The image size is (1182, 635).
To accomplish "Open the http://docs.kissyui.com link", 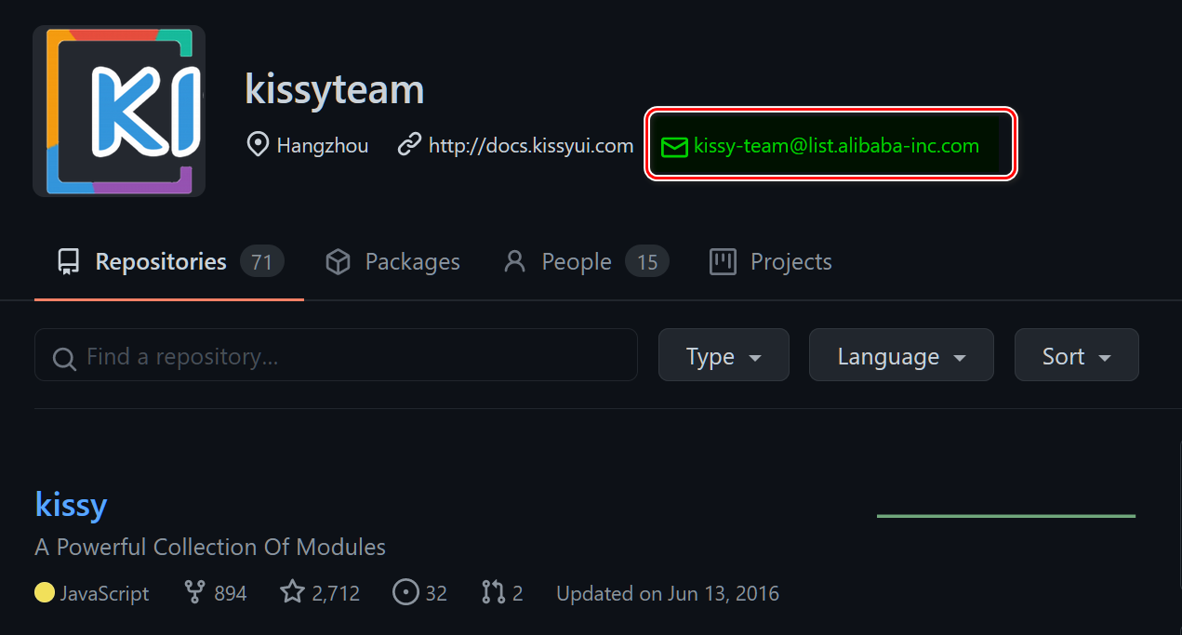I will point(531,146).
